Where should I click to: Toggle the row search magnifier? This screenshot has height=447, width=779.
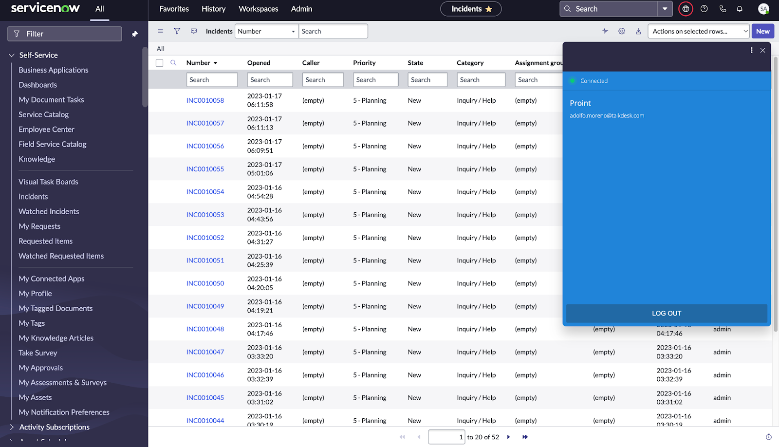pyautogui.click(x=173, y=62)
